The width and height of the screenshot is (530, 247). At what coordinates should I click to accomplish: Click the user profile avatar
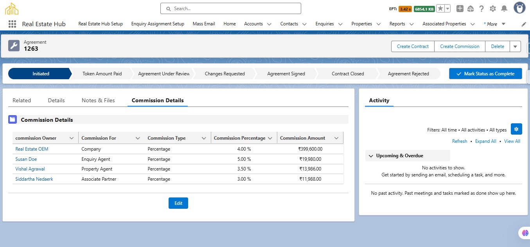[x=519, y=8]
